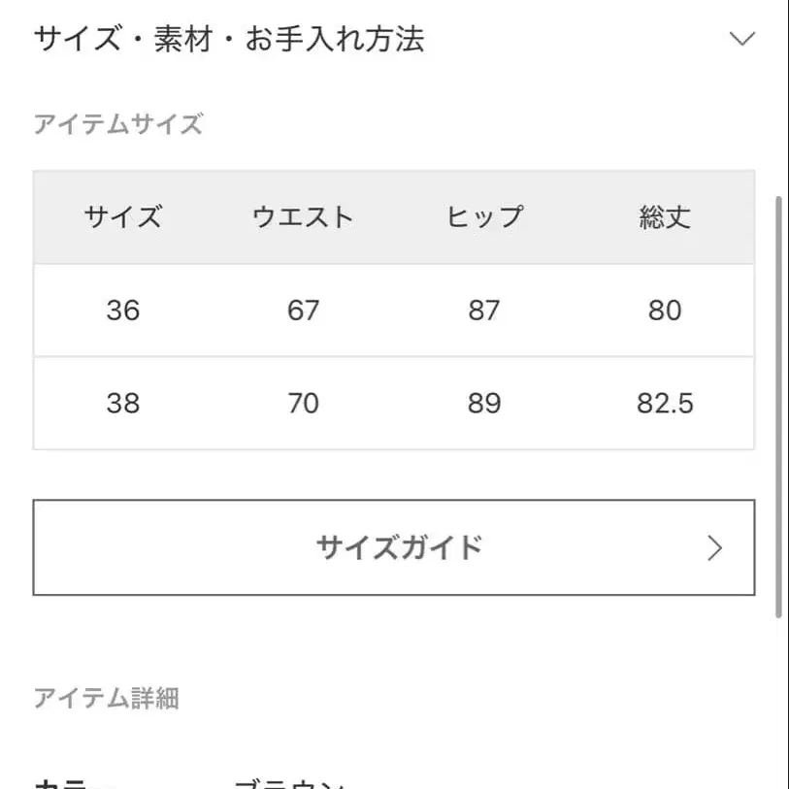Click the ウエスト column header
This screenshot has width=789, height=789.
(x=304, y=216)
